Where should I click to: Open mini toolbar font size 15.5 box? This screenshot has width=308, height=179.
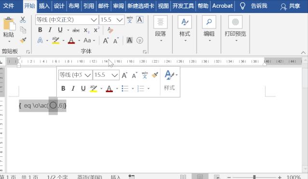106,75
